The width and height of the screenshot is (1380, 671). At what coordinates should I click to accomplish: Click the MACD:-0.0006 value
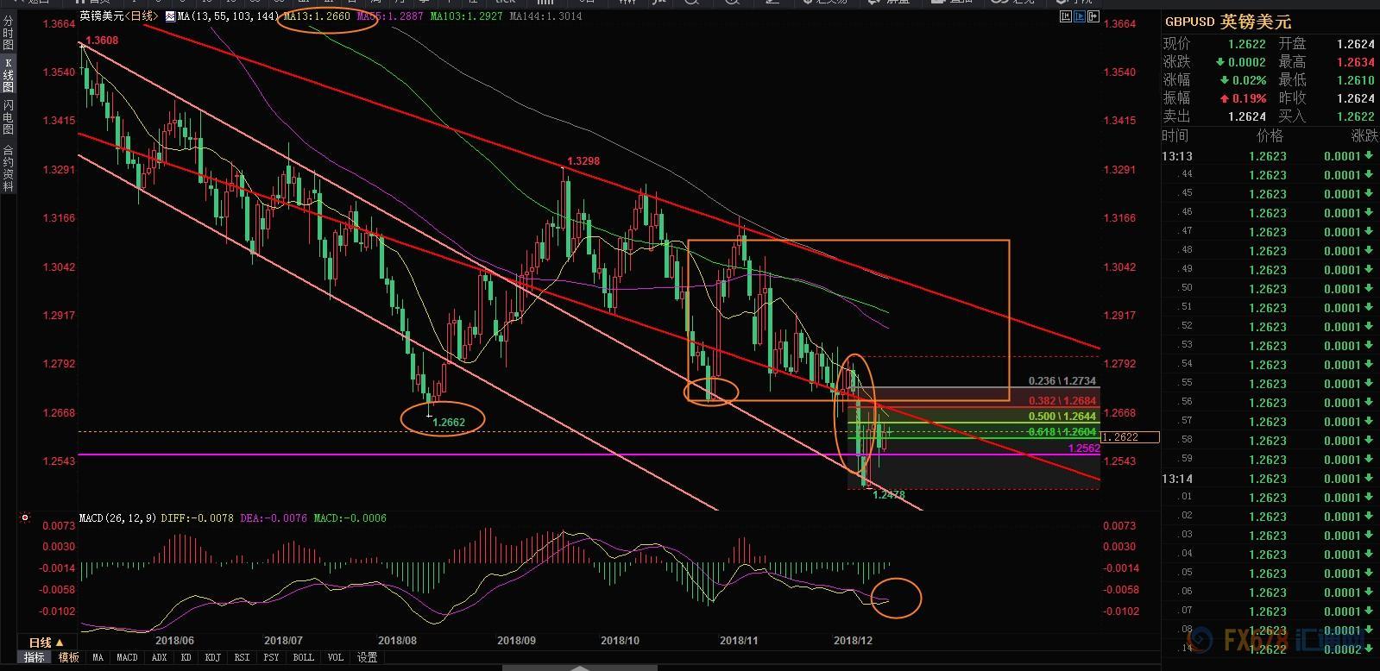[350, 518]
